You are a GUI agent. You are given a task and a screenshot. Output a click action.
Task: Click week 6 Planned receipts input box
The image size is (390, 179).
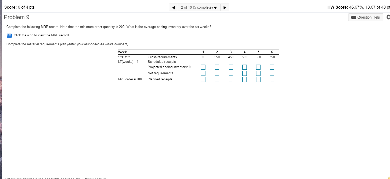point(272,79)
